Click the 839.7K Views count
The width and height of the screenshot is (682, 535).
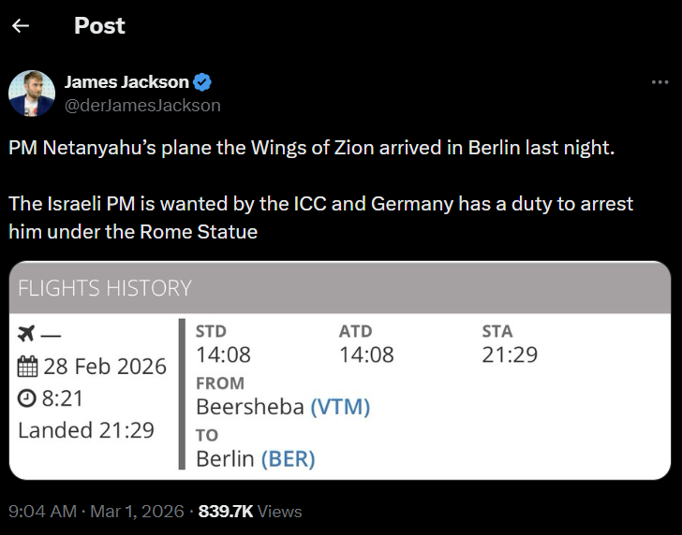point(250,512)
